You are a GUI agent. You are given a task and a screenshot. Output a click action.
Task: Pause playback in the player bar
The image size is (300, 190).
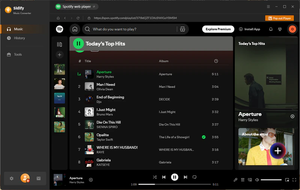174,177
